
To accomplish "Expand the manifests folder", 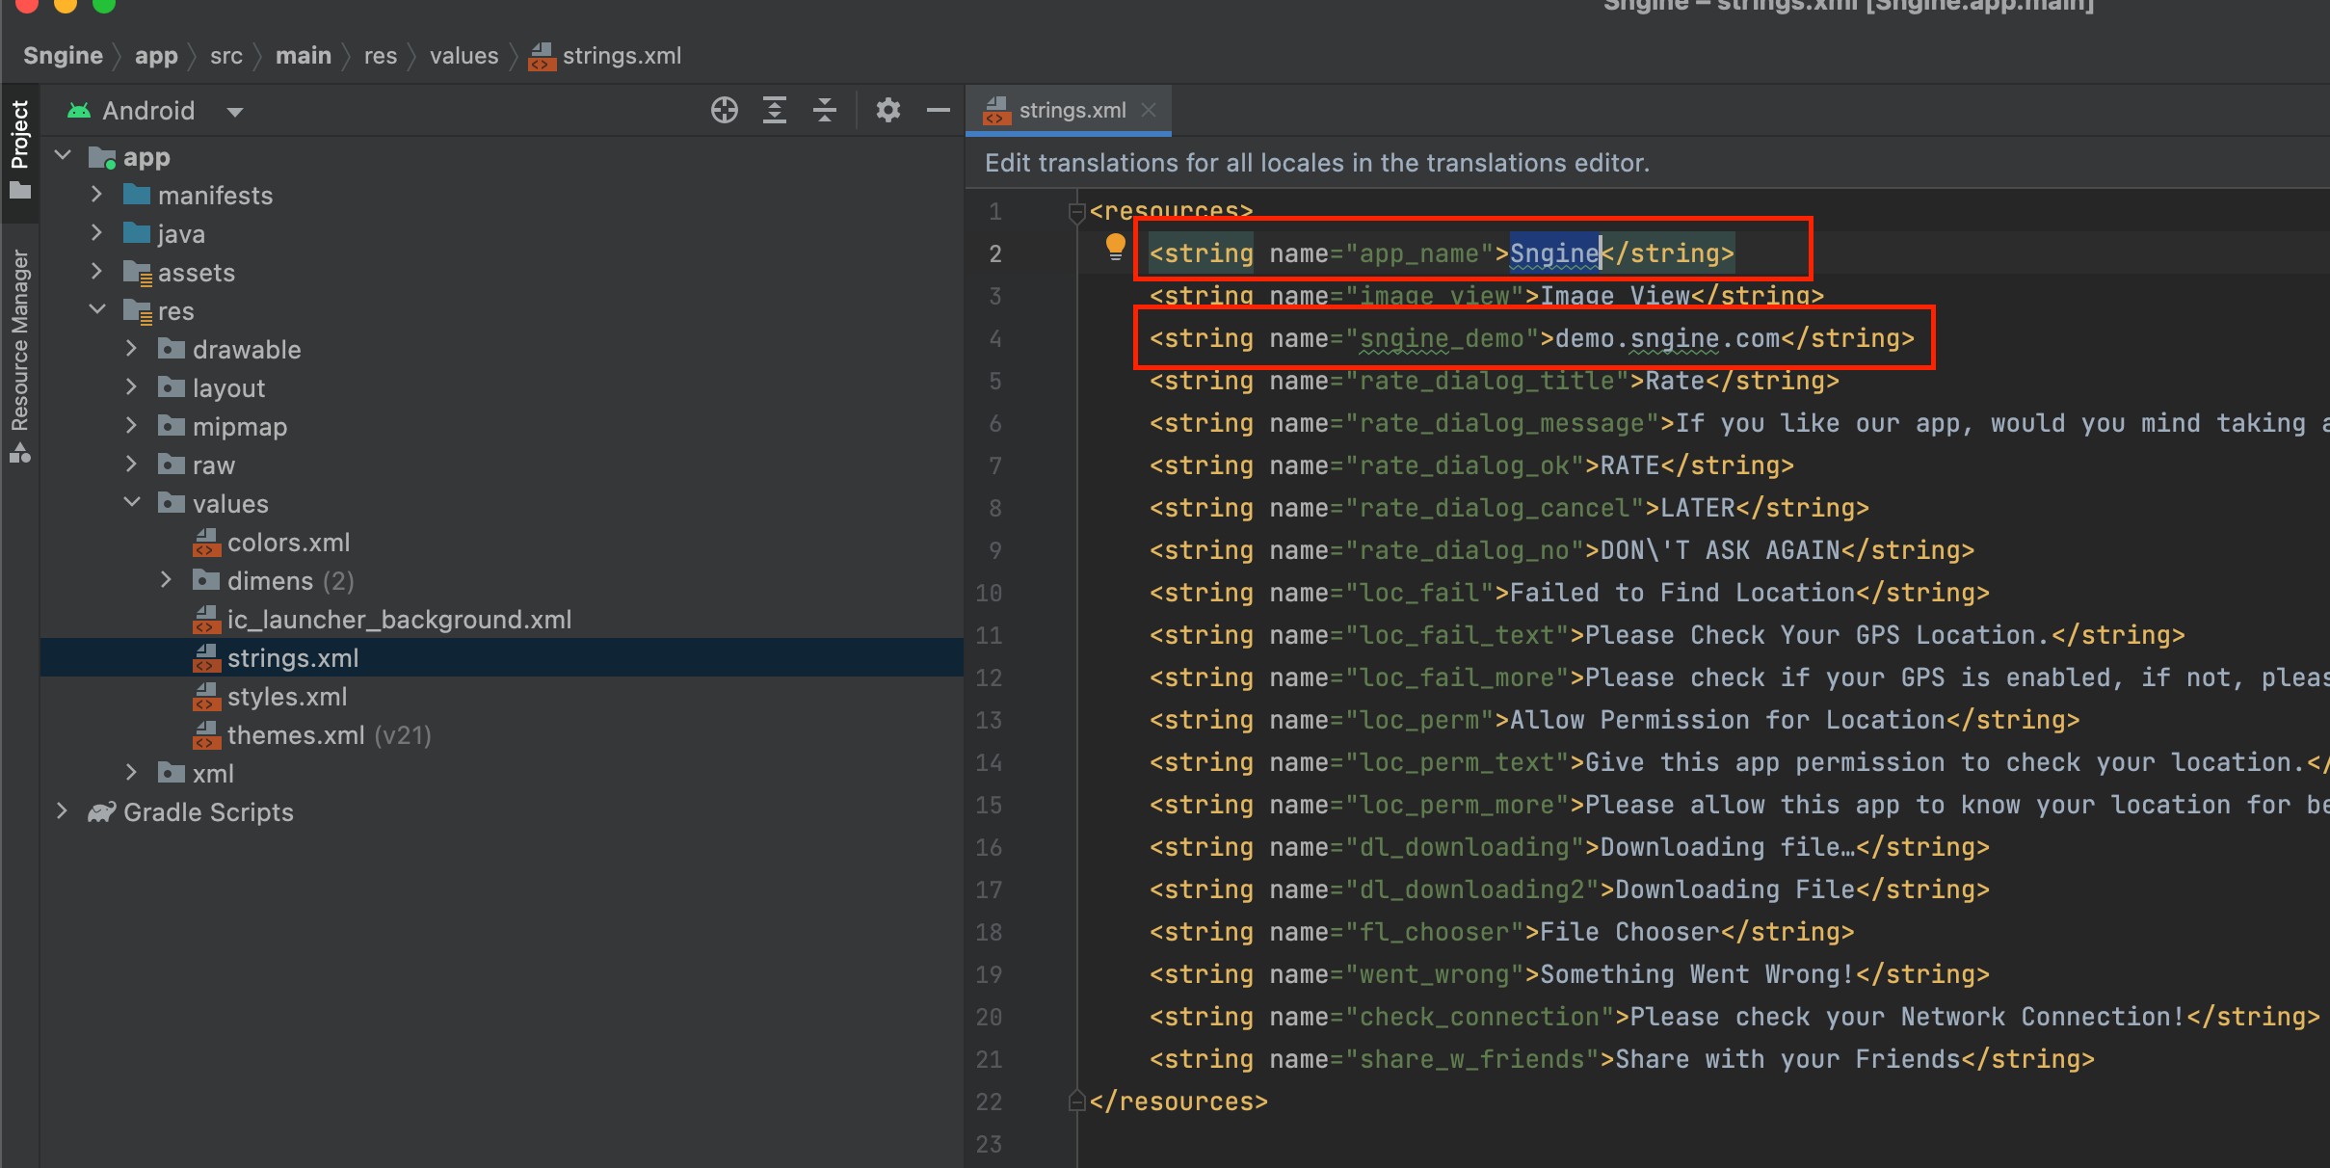I will pos(96,195).
